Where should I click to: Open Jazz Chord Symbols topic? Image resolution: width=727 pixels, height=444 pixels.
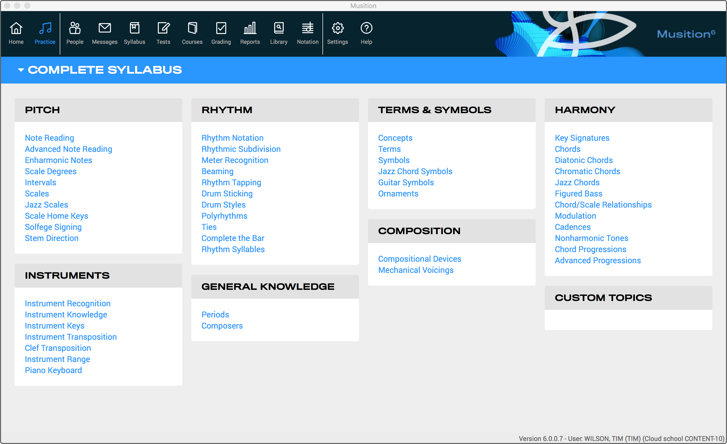(415, 171)
